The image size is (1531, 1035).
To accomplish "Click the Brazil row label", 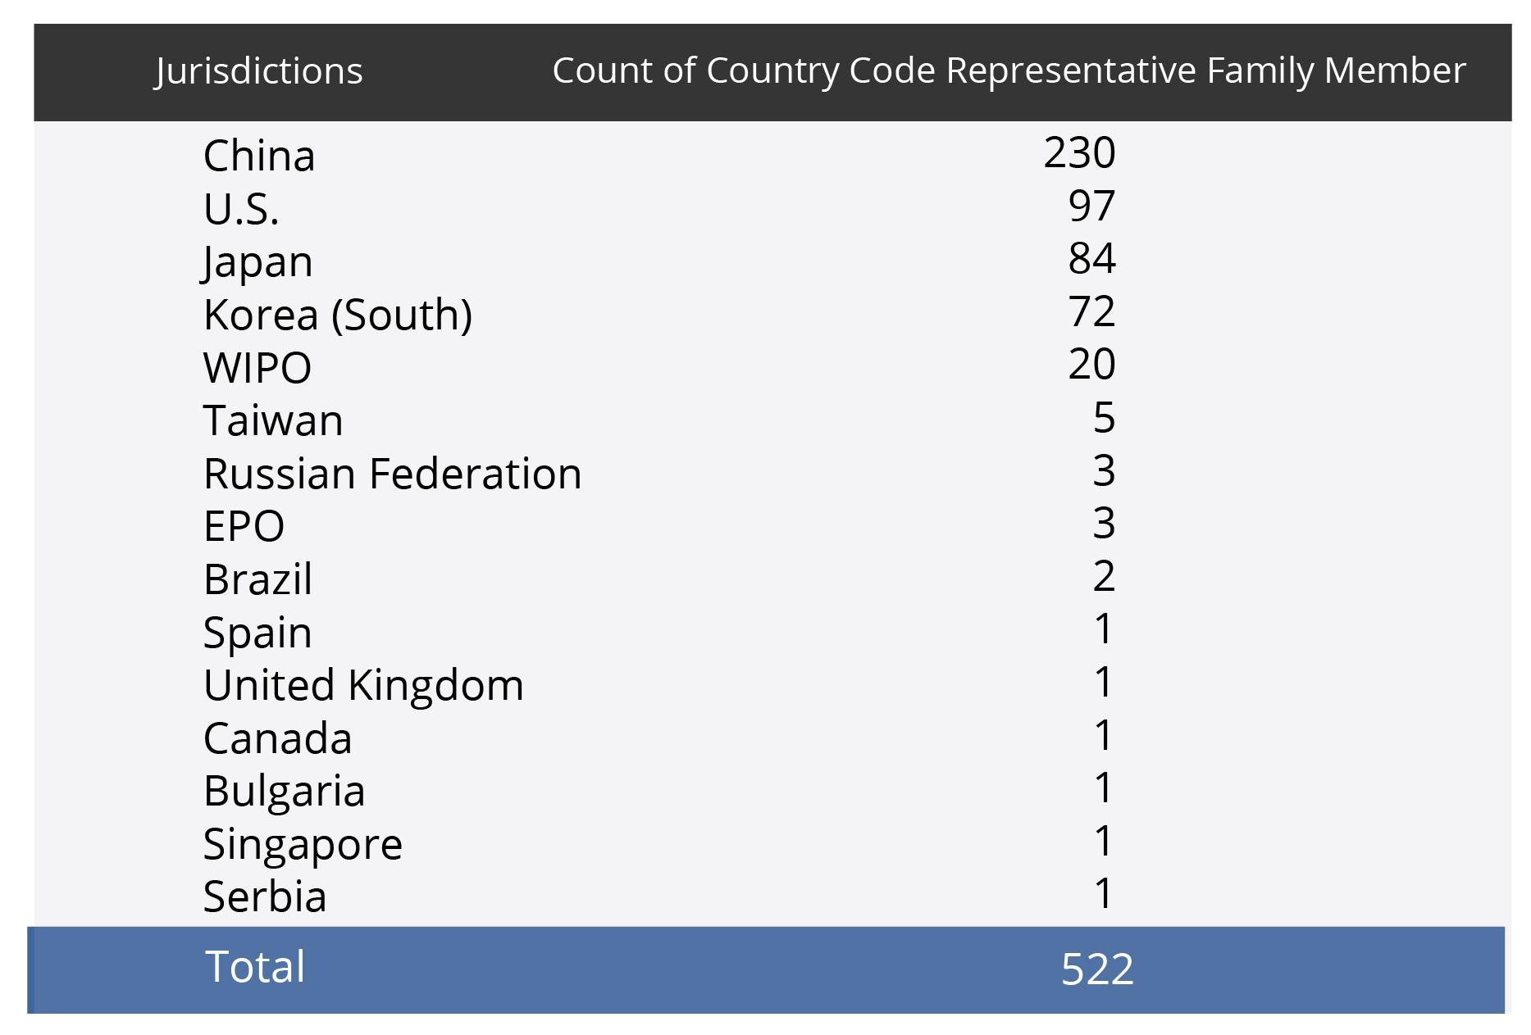I will [257, 579].
